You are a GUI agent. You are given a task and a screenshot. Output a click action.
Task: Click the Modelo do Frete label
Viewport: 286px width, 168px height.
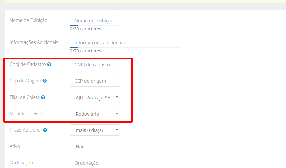click(27, 114)
